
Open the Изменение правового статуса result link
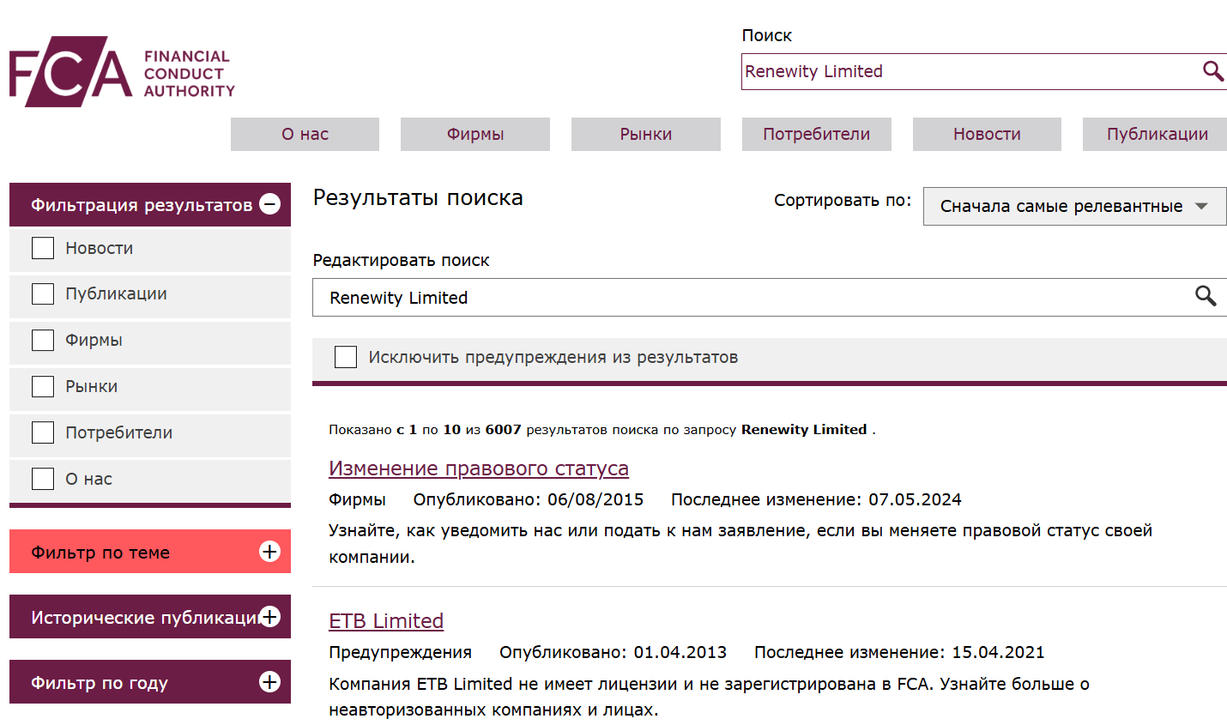click(478, 468)
